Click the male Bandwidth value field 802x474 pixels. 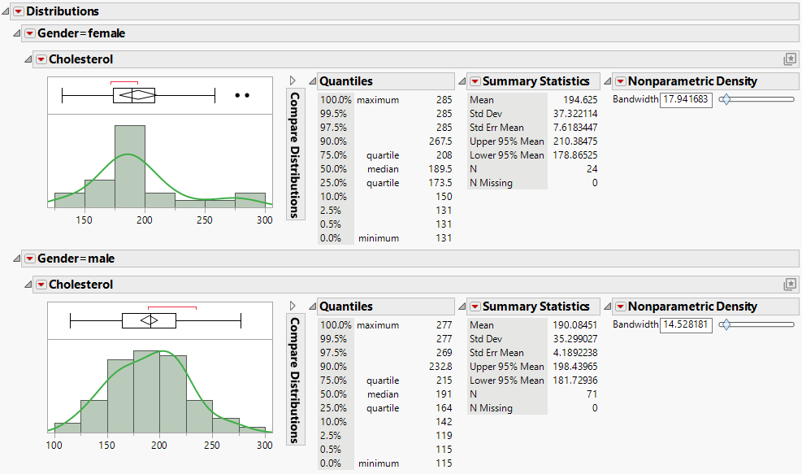(x=686, y=324)
